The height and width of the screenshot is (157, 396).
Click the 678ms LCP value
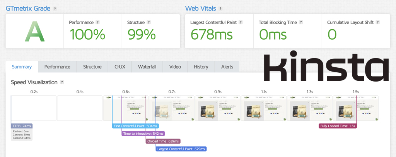tap(212, 34)
